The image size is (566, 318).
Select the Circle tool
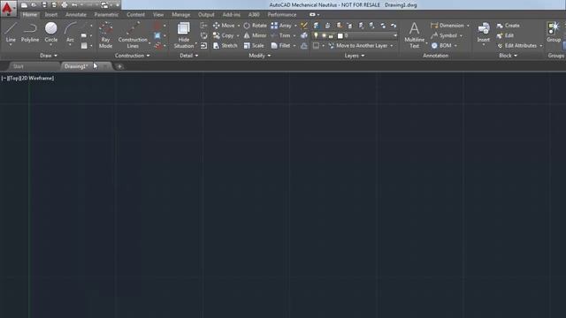coord(51,34)
